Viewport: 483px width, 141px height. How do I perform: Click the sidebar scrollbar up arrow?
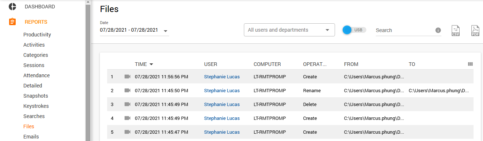click(x=87, y=2)
